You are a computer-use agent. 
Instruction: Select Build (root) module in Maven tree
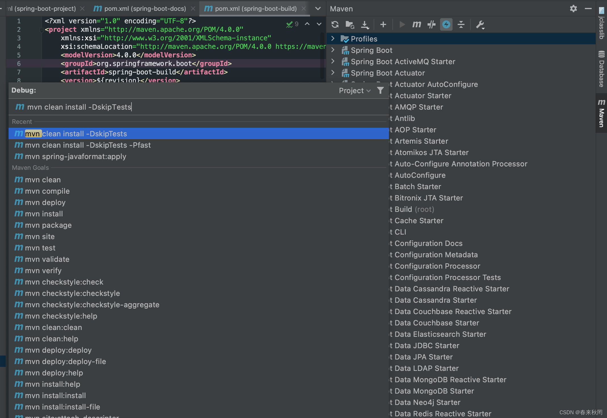(x=414, y=209)
